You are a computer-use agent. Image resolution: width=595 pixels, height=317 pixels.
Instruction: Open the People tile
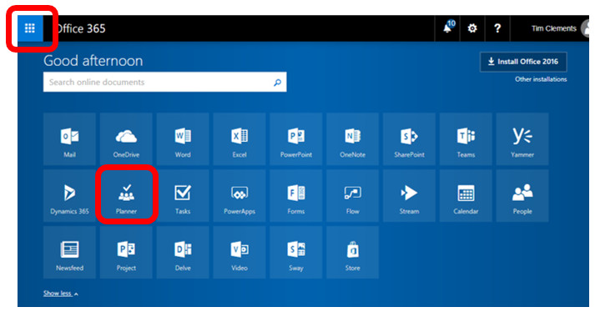[522, 196]
